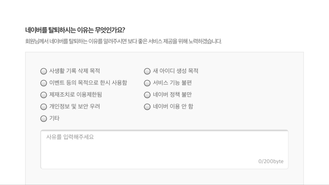Click the label text '제재조치로 이용제한됨'
Viewport: 329px width, 185px height.
(x=76, y=95)
